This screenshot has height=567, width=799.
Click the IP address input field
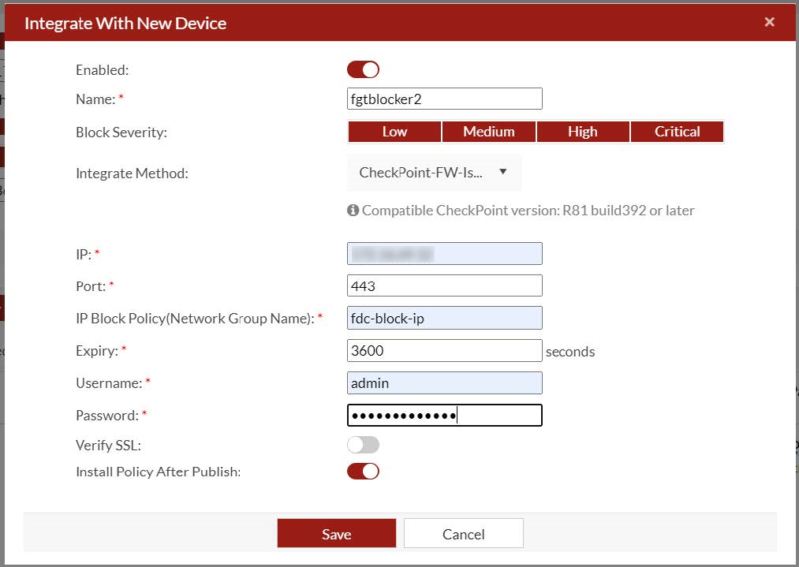pos(444,253)
